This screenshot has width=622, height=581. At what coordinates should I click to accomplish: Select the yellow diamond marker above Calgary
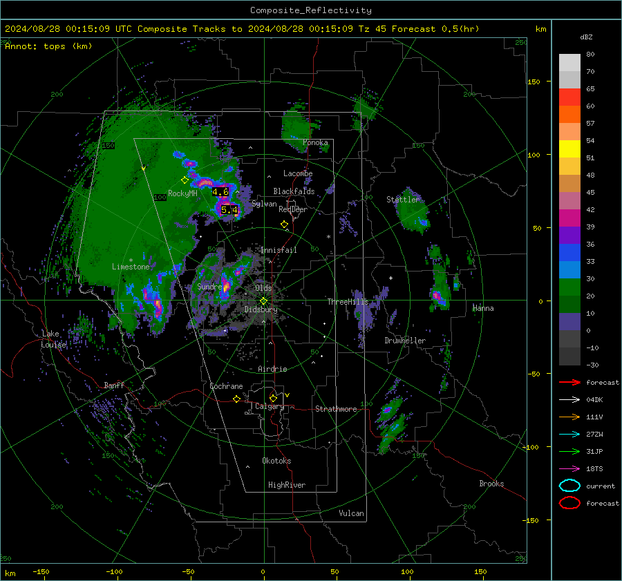tap(273, 398)
